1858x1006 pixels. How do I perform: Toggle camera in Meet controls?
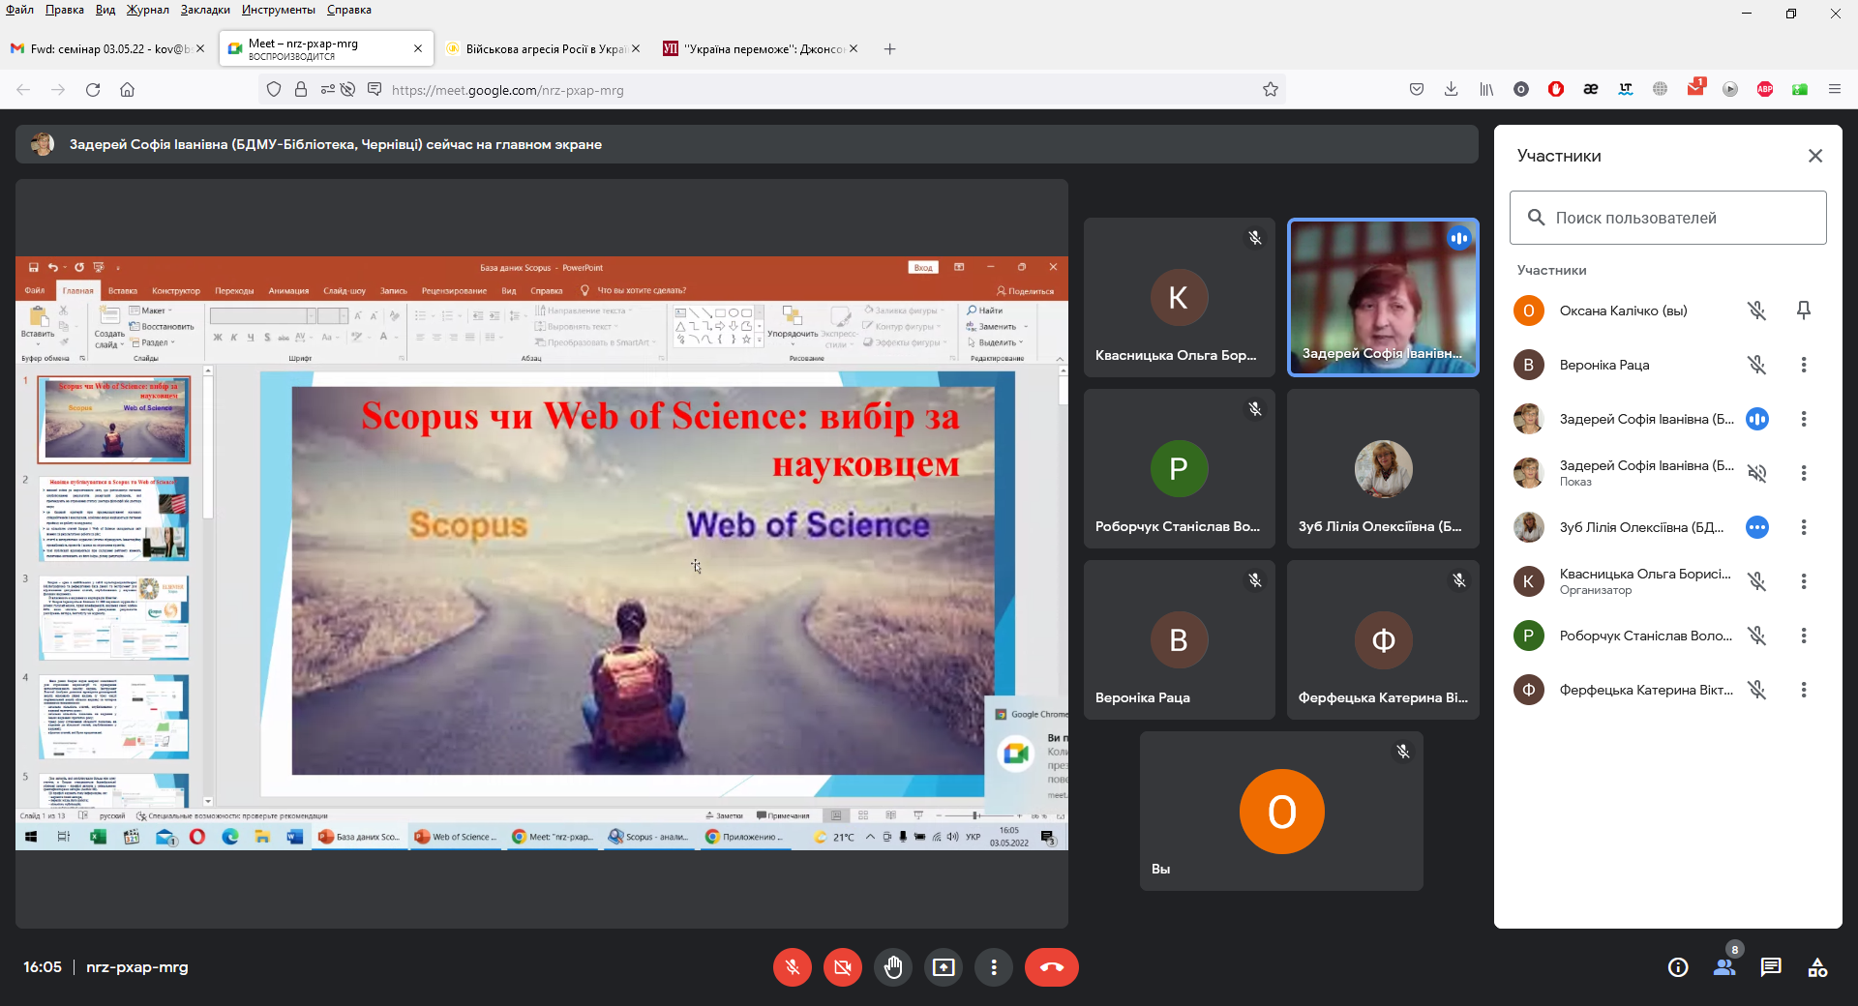(x=843, y=967)
